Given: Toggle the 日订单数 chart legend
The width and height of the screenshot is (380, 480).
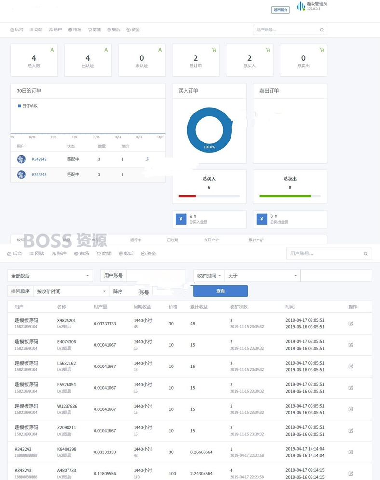Looking at the screenshot, I should pos(28,106).
